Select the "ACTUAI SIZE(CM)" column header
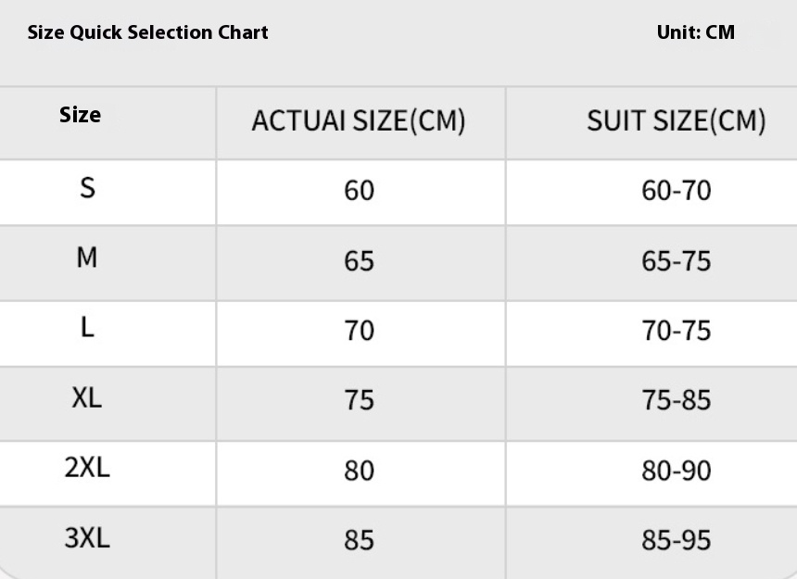797x579 pixels. (x=359, y=120)
